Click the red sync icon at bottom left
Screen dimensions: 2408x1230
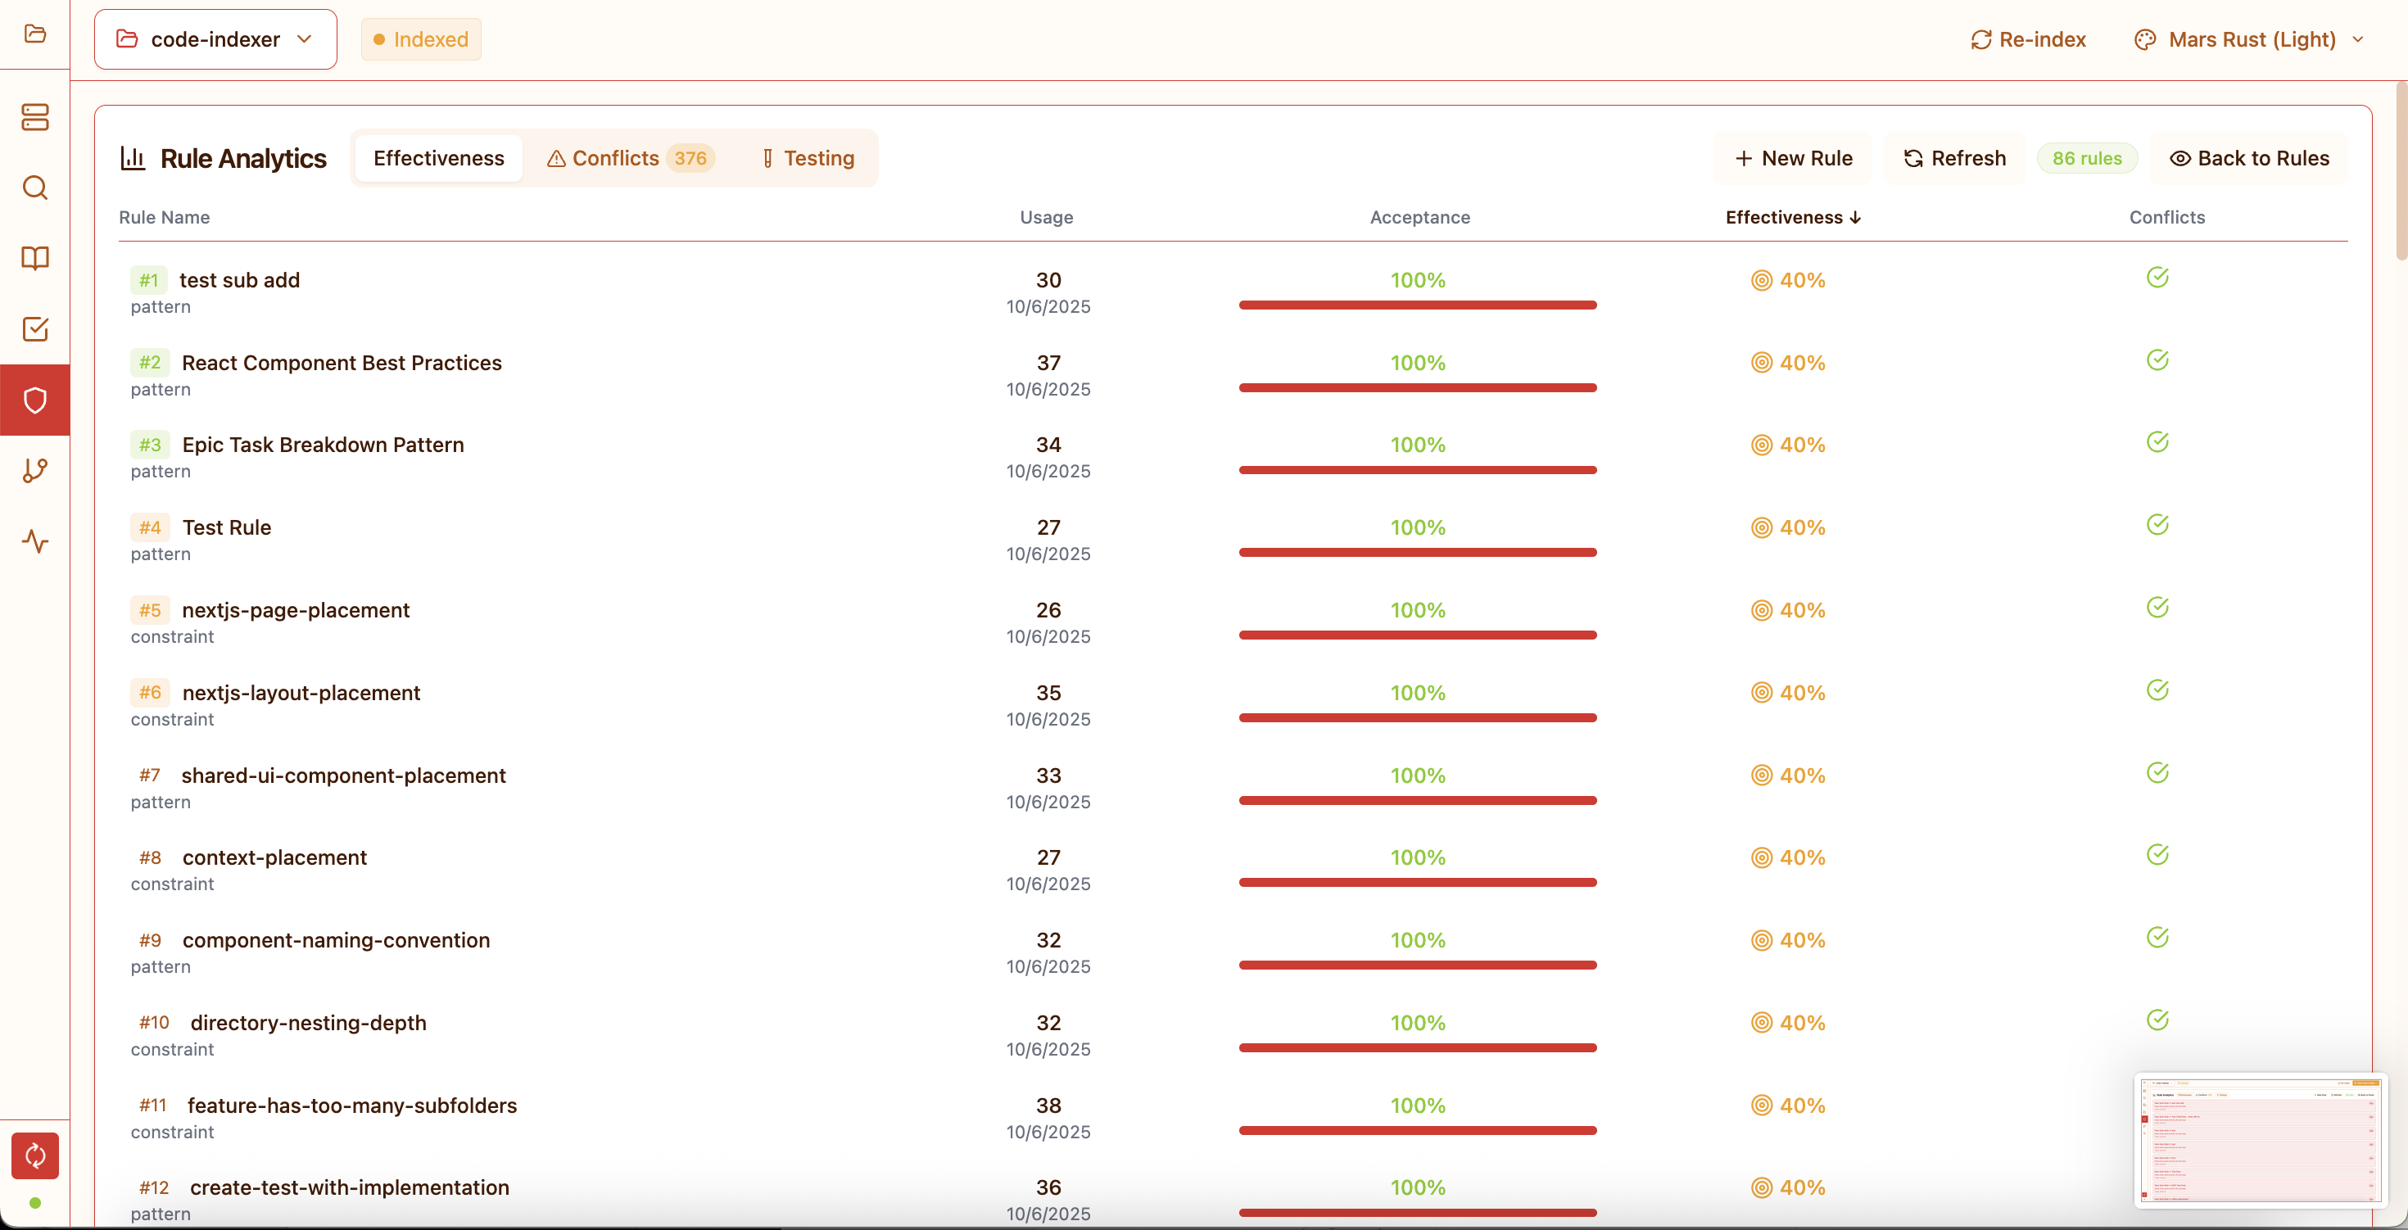click(34, 1155)
